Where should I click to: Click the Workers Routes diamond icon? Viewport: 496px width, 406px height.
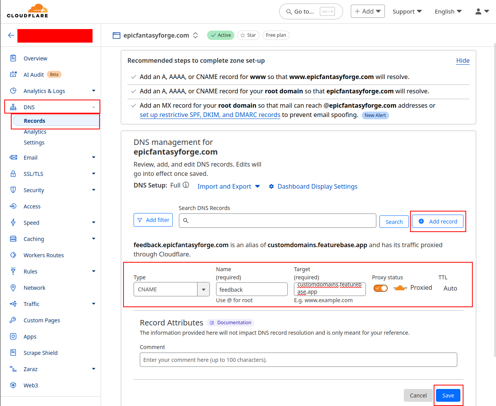[13, 255]
